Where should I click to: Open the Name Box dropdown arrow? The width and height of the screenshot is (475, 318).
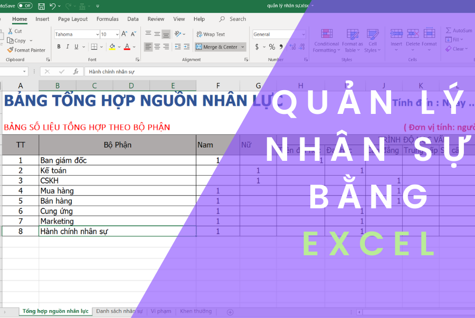pyautogui.click(x=24, y=72)
